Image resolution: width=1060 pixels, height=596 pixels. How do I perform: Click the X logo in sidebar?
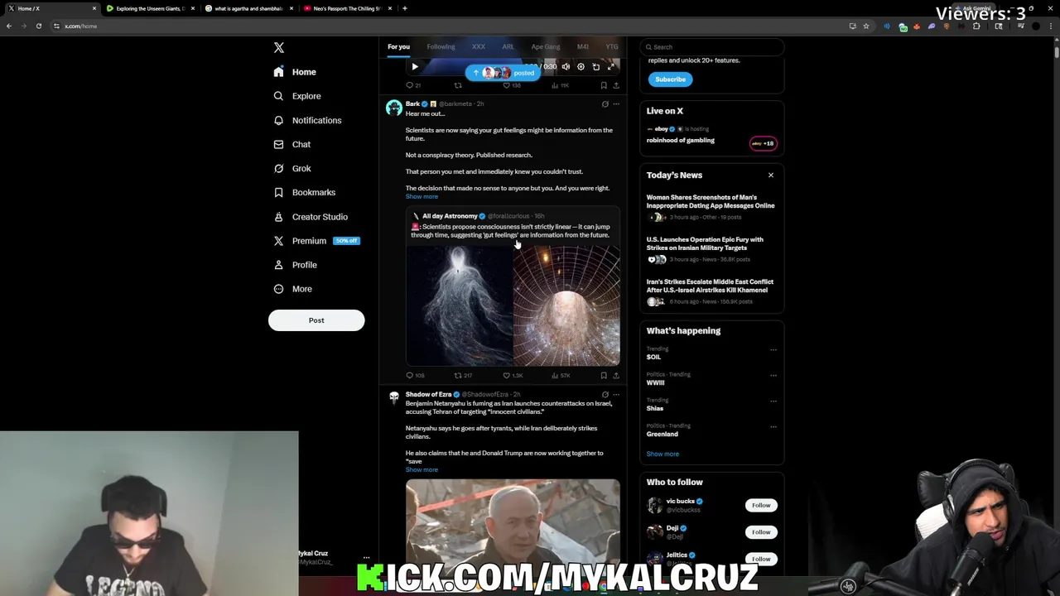(279, 48)
